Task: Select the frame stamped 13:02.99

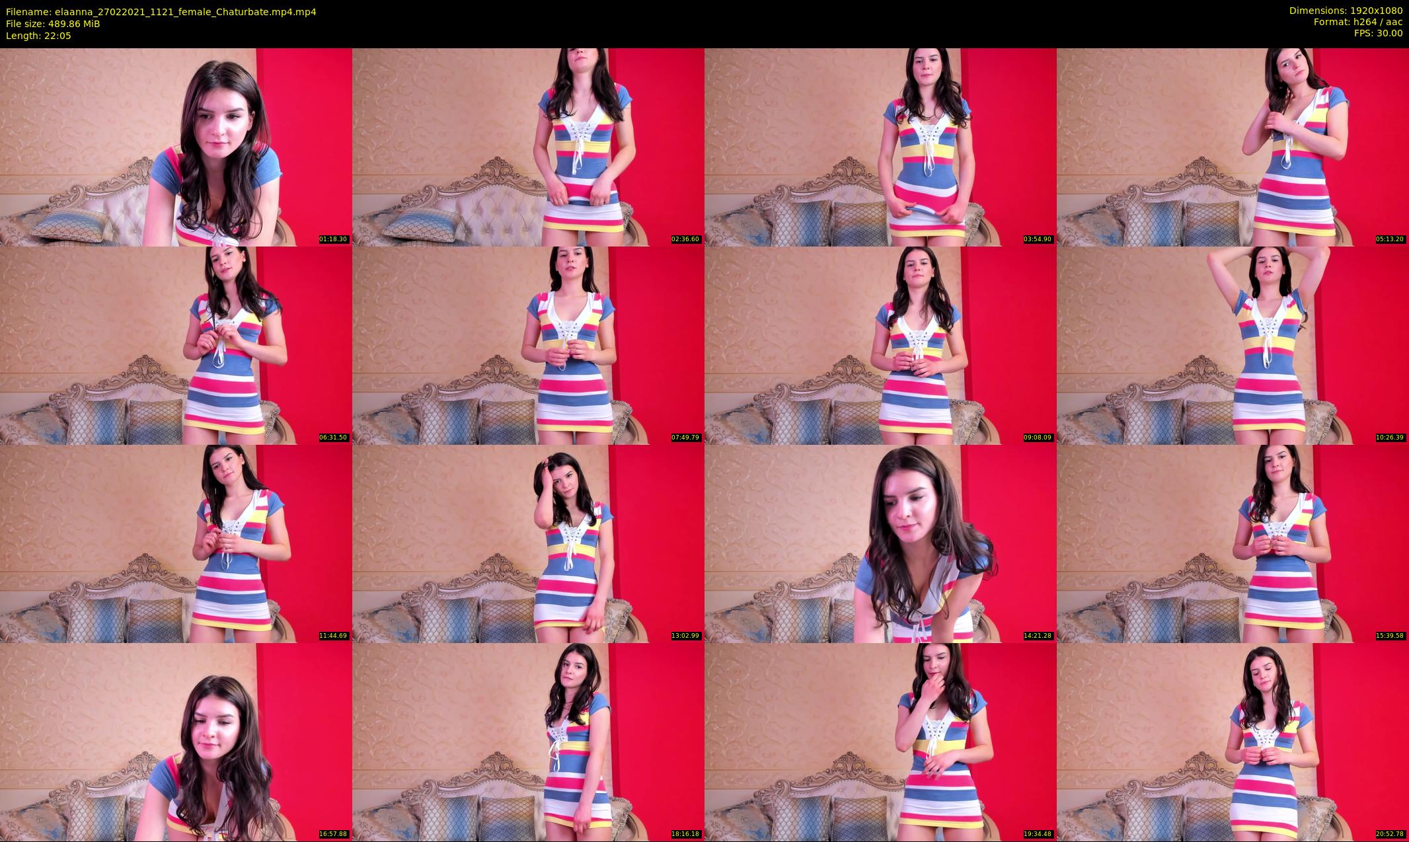Action: coord(528,543)
